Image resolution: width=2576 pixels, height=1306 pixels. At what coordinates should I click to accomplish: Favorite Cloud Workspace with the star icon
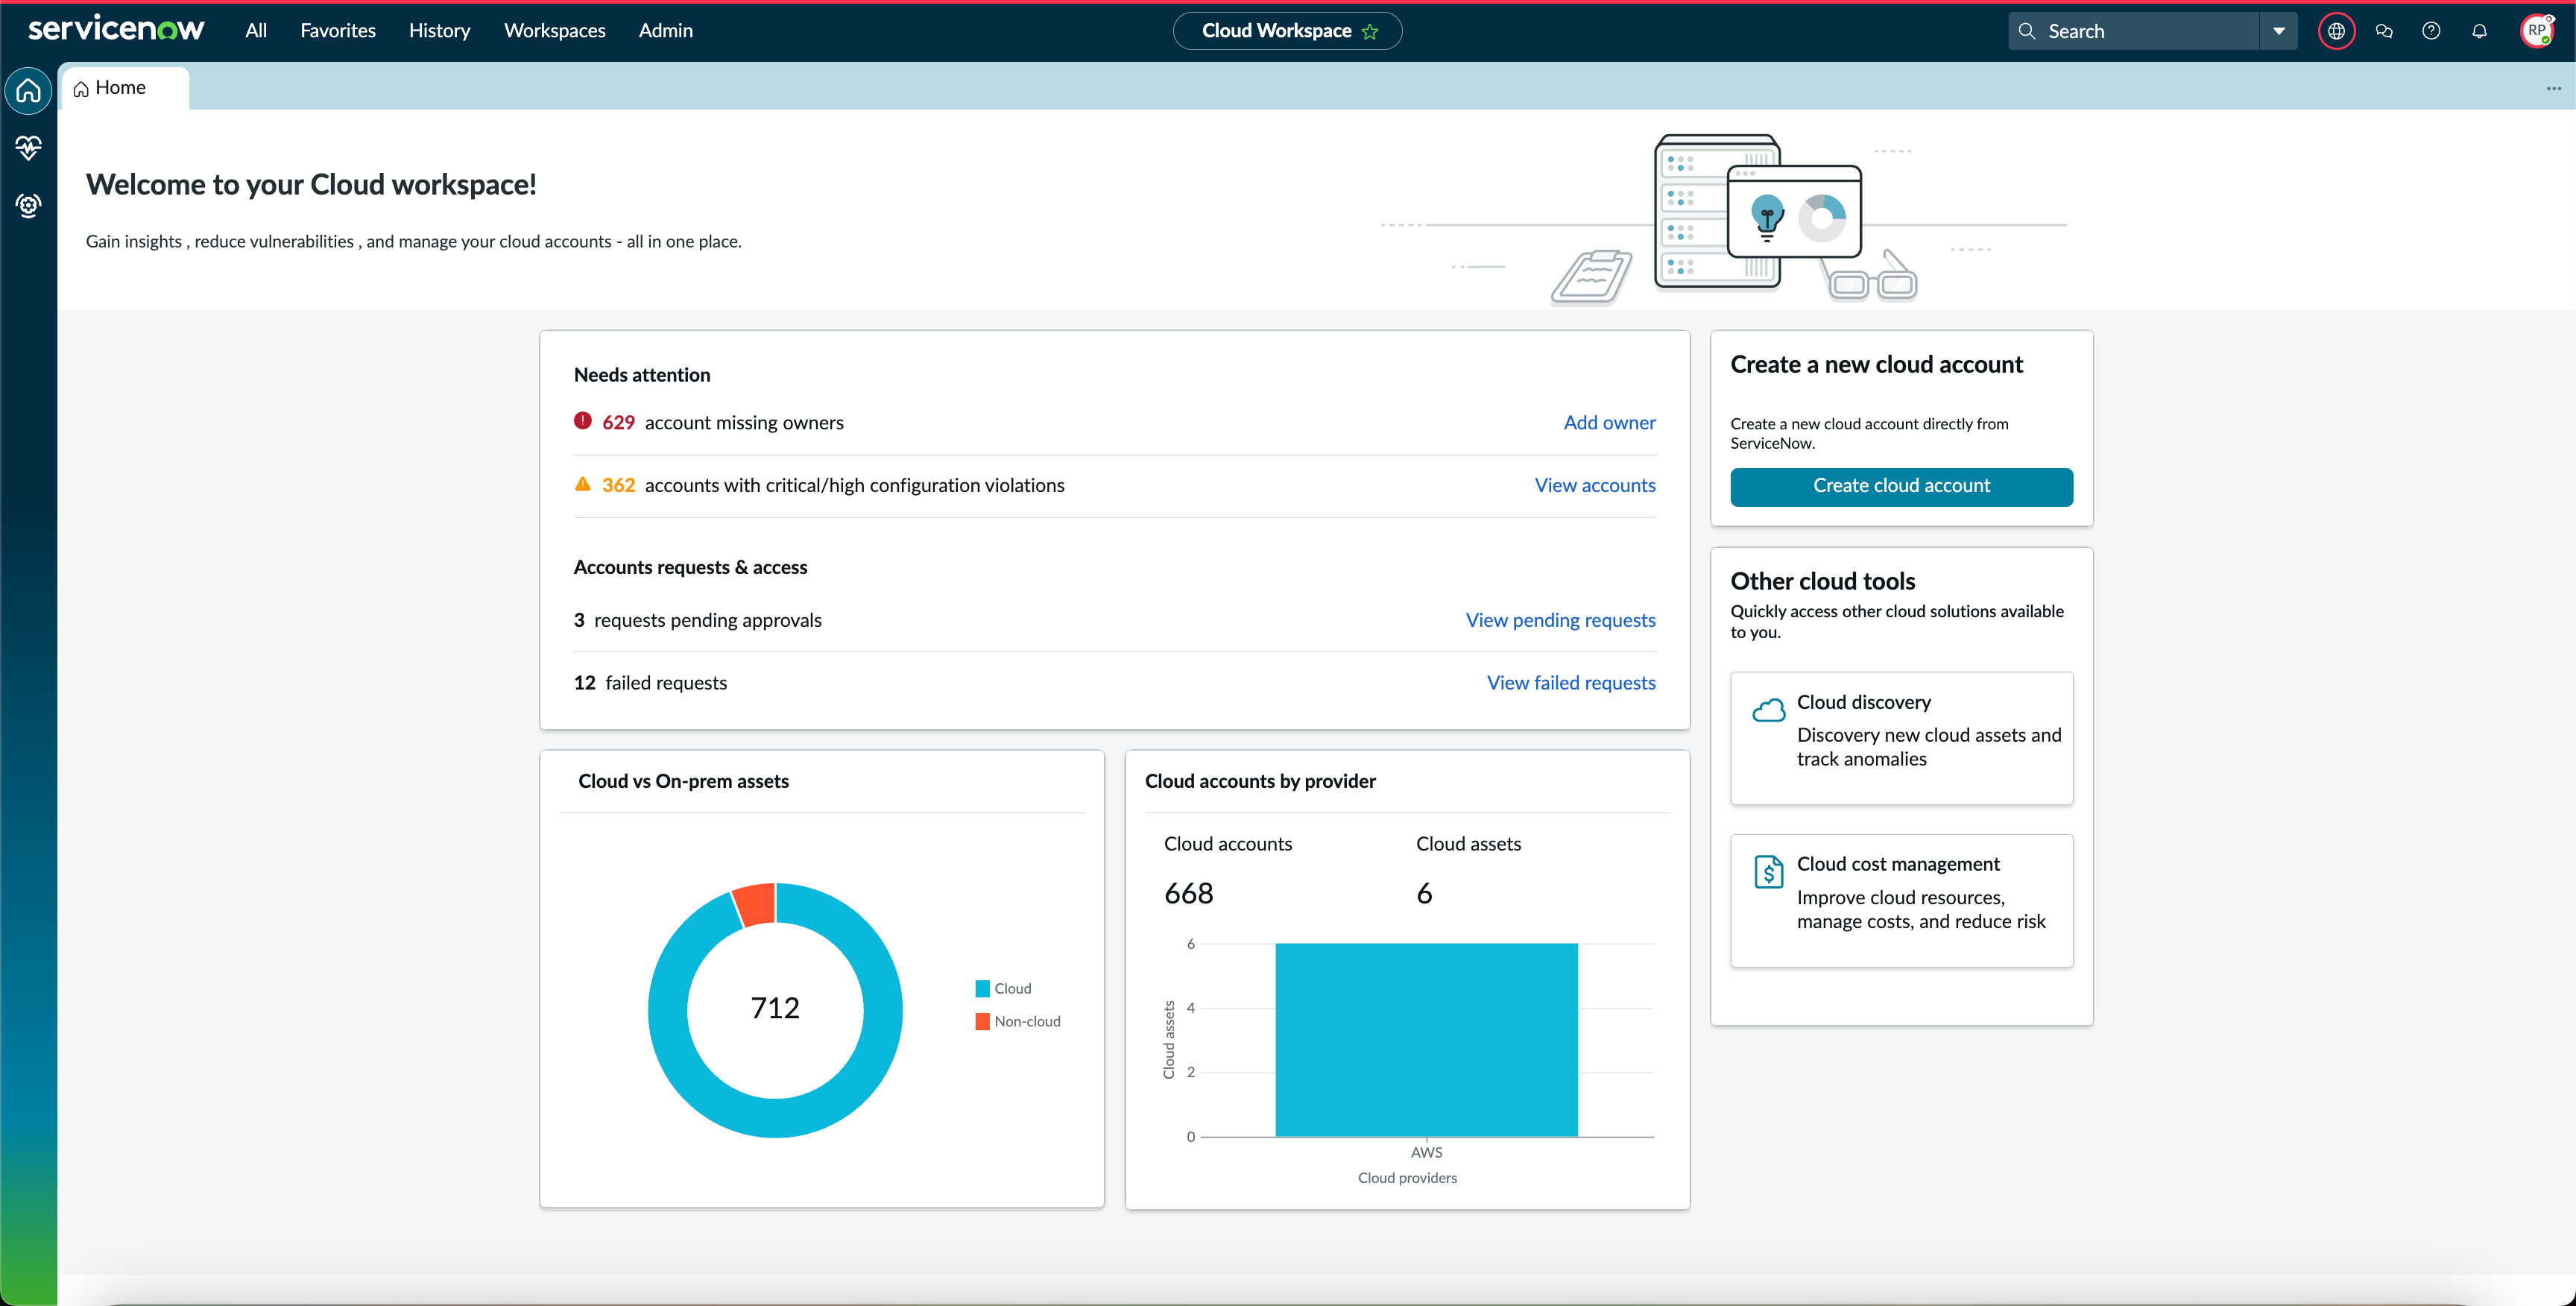pos(1370,32)
